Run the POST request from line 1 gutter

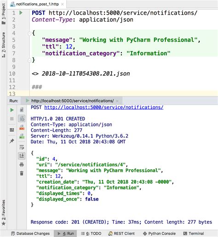click(21, 12)
